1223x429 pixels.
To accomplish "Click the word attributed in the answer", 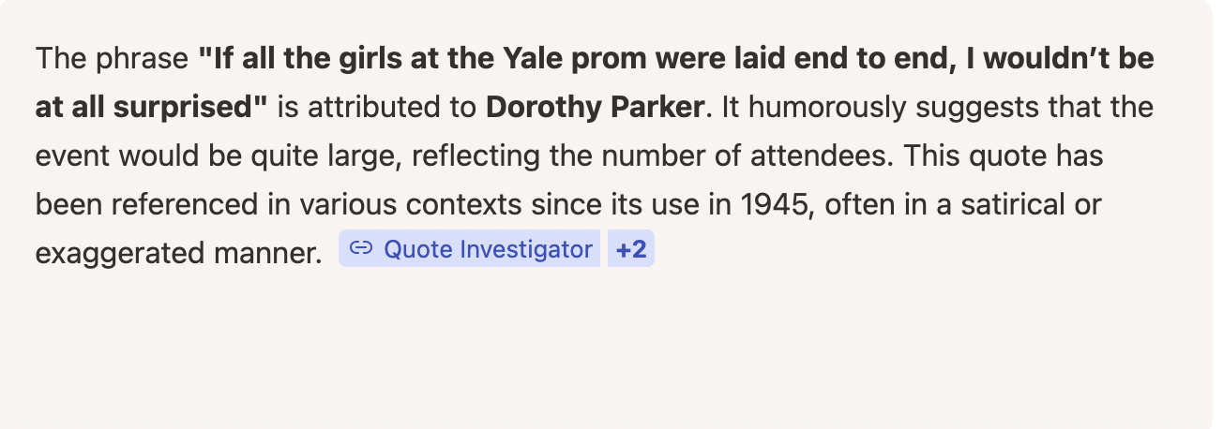I will 368,107.
